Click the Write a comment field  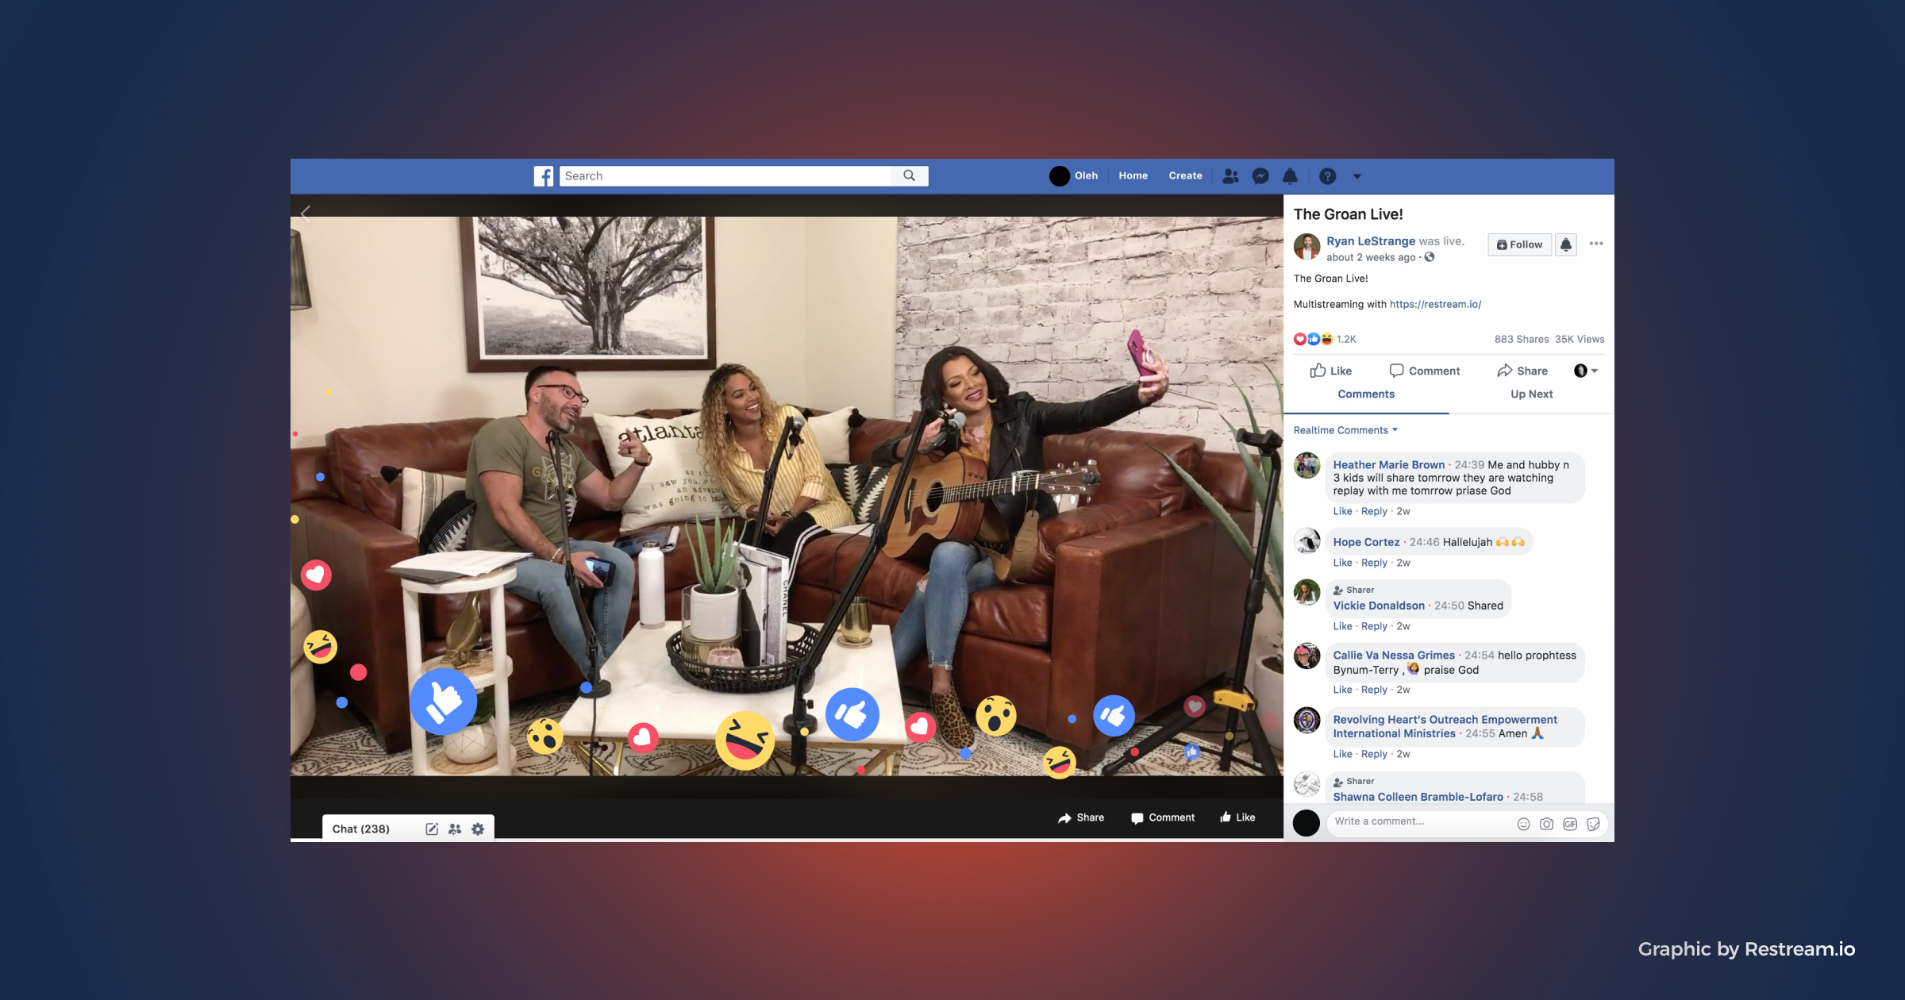(x=1421, y=822)
